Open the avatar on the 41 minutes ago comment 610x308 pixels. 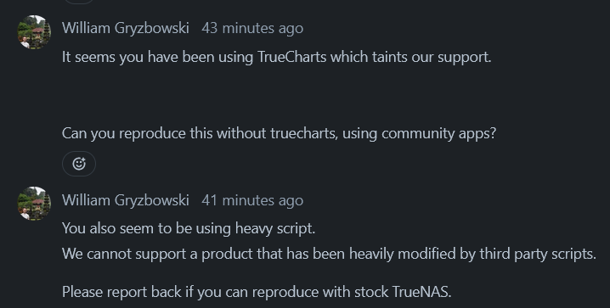34,204
